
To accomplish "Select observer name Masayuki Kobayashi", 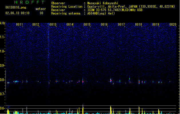I will pos(103,3).
